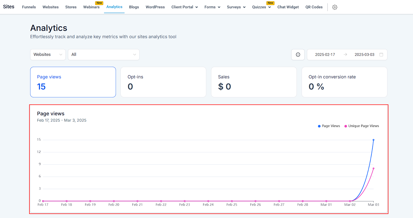Screen dimensions: 413x218
Task: Open the All sites filter dropdown
Action: pyautogui.click(x=104, y=55)
